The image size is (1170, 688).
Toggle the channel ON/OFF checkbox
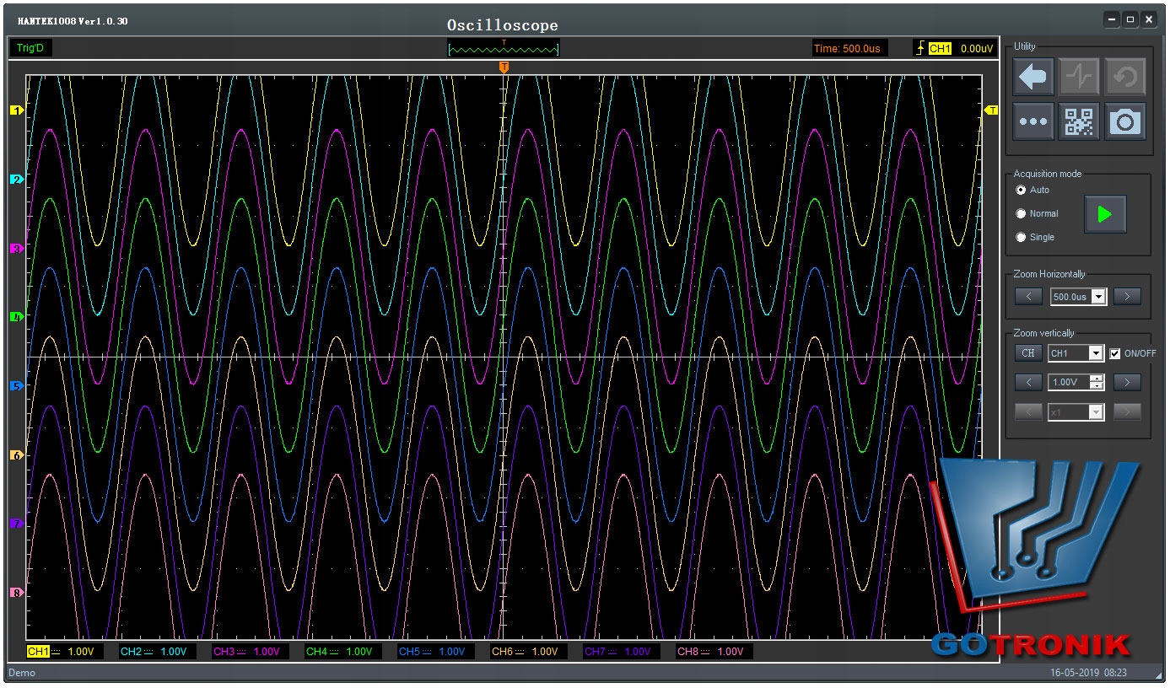pyautogui.click(x=1115, y=353)
